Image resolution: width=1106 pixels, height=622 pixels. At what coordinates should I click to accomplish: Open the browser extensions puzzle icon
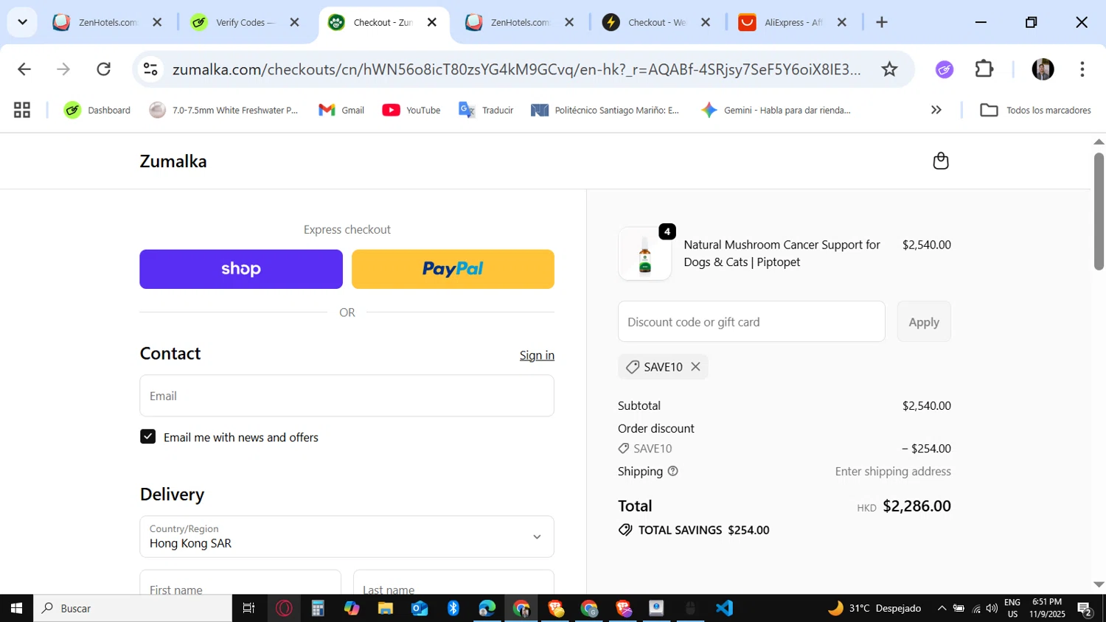[x=984, y=69]
